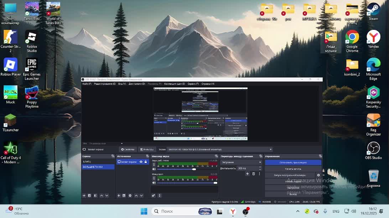Delete selected source with trash icon
The width and height of the screenshot is (389, 218).
[124, 196]
